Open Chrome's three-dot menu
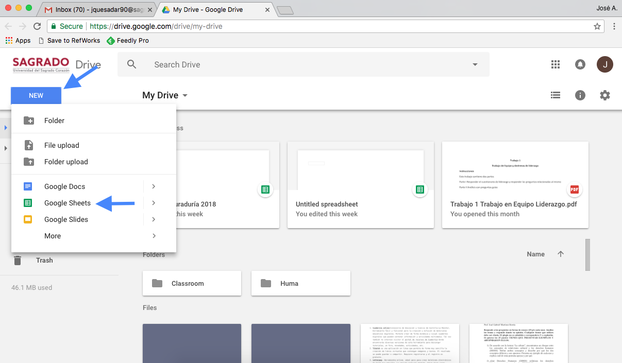The height and width of the screenshot is (363, 622). 614,26
